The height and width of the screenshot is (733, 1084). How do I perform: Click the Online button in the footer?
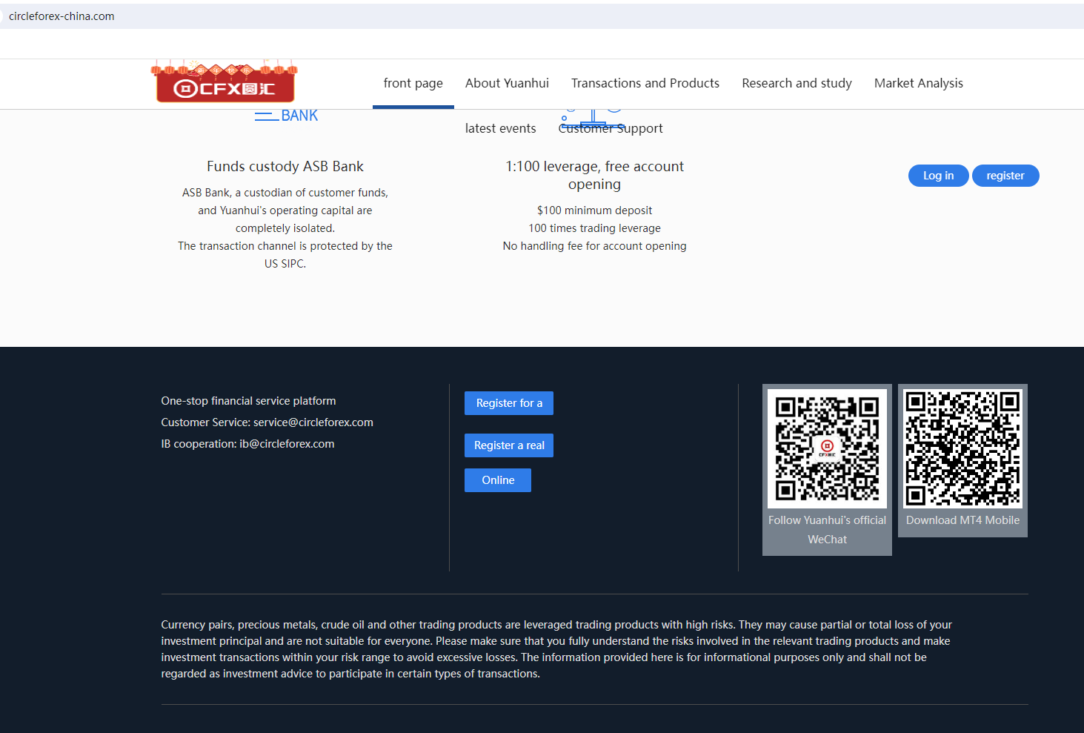pos(498,480)
